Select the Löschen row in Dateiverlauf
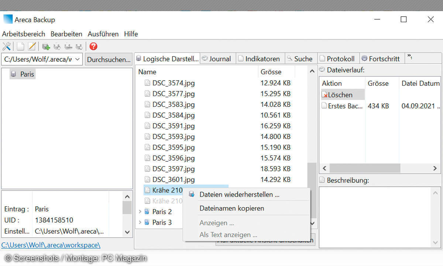Image resolution: width=443 pixels, height=266 pixels. tap(343, 95)
